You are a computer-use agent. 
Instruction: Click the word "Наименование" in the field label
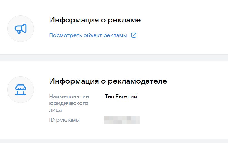click(69, 97)
